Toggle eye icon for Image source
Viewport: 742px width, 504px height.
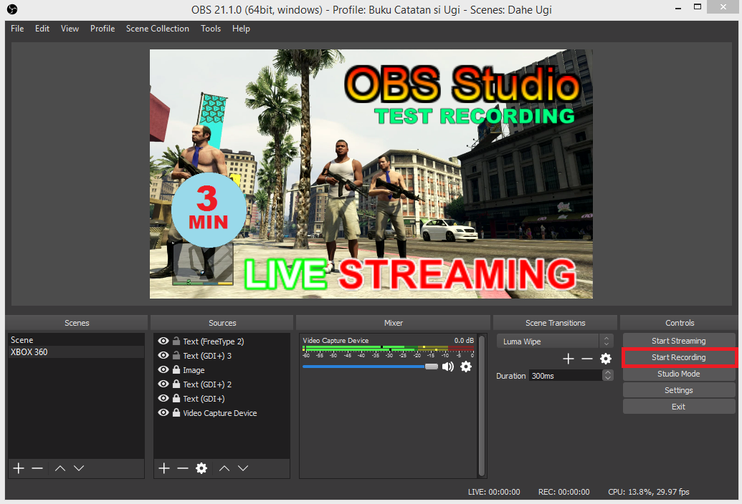tap(163, 369)
